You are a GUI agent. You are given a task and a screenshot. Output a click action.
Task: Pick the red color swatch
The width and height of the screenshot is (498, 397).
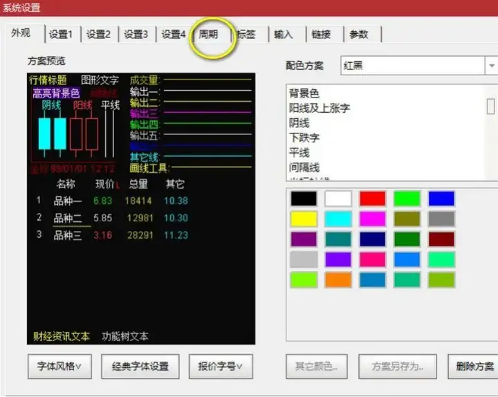tap(373, 198)
